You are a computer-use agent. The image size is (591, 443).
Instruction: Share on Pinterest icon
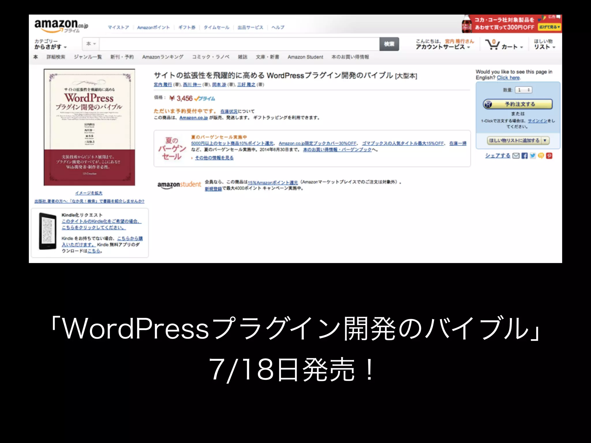[549, 156]
